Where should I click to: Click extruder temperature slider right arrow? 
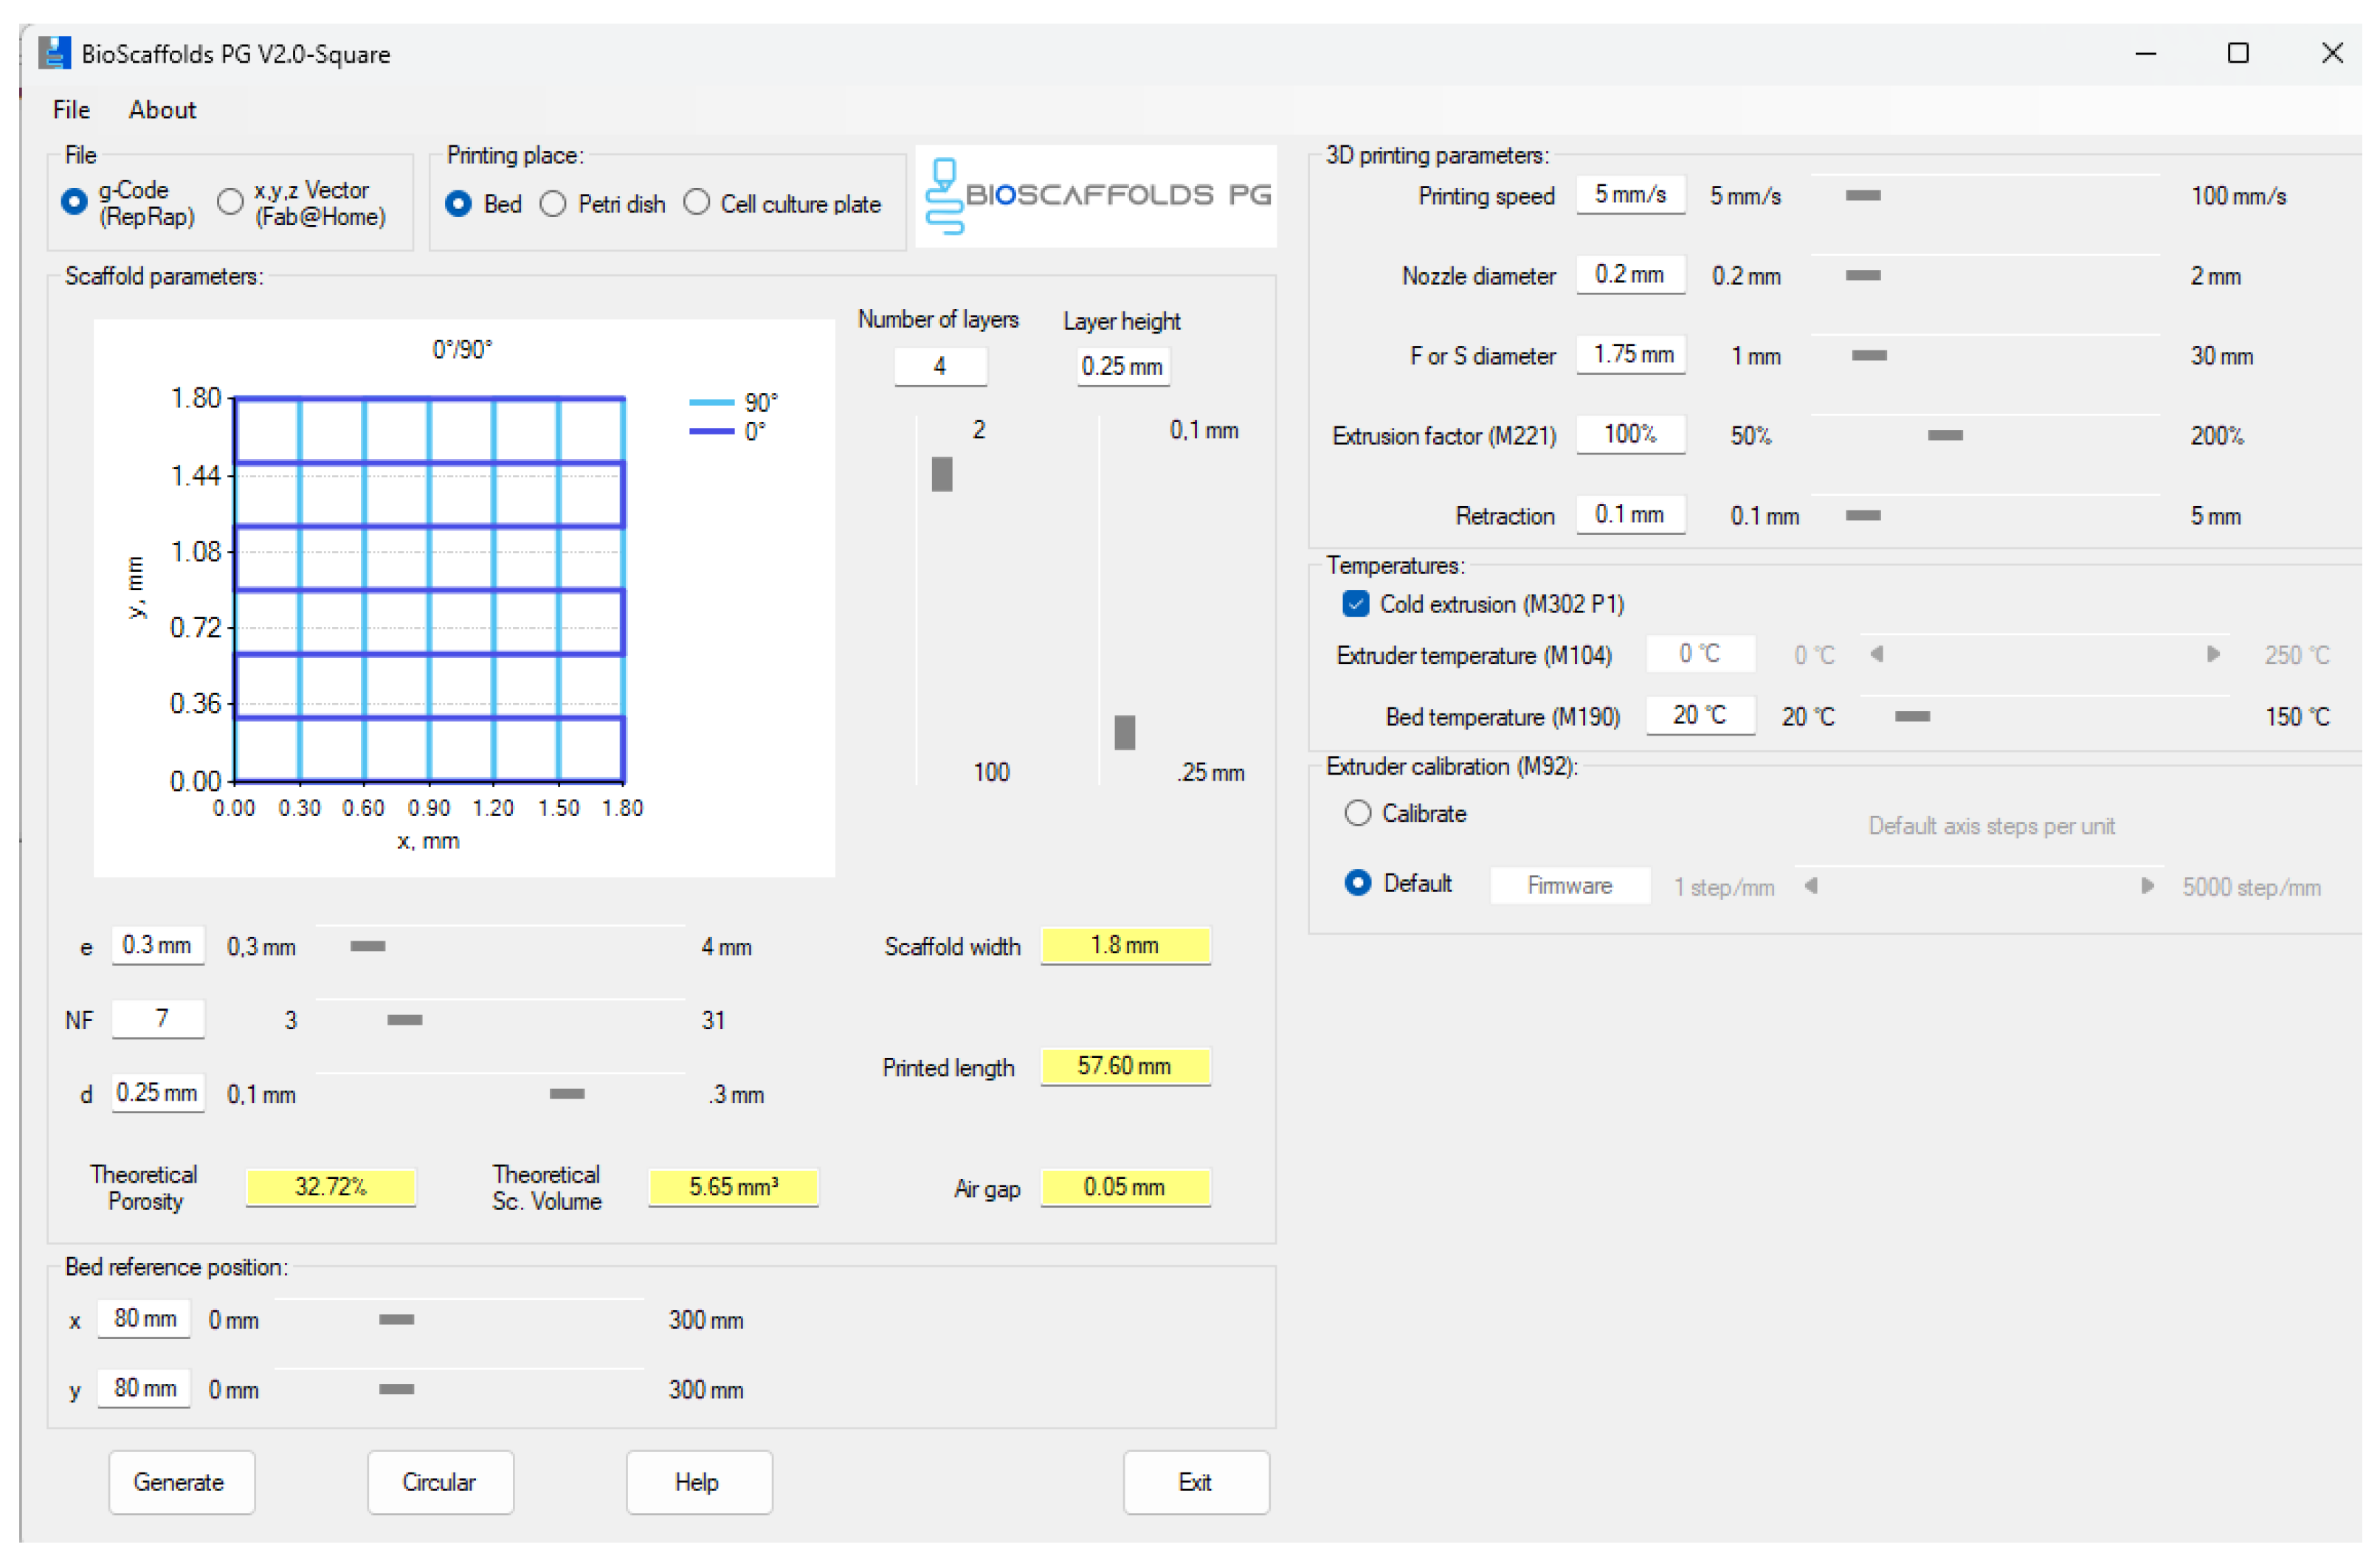[x=2214, y=654]
